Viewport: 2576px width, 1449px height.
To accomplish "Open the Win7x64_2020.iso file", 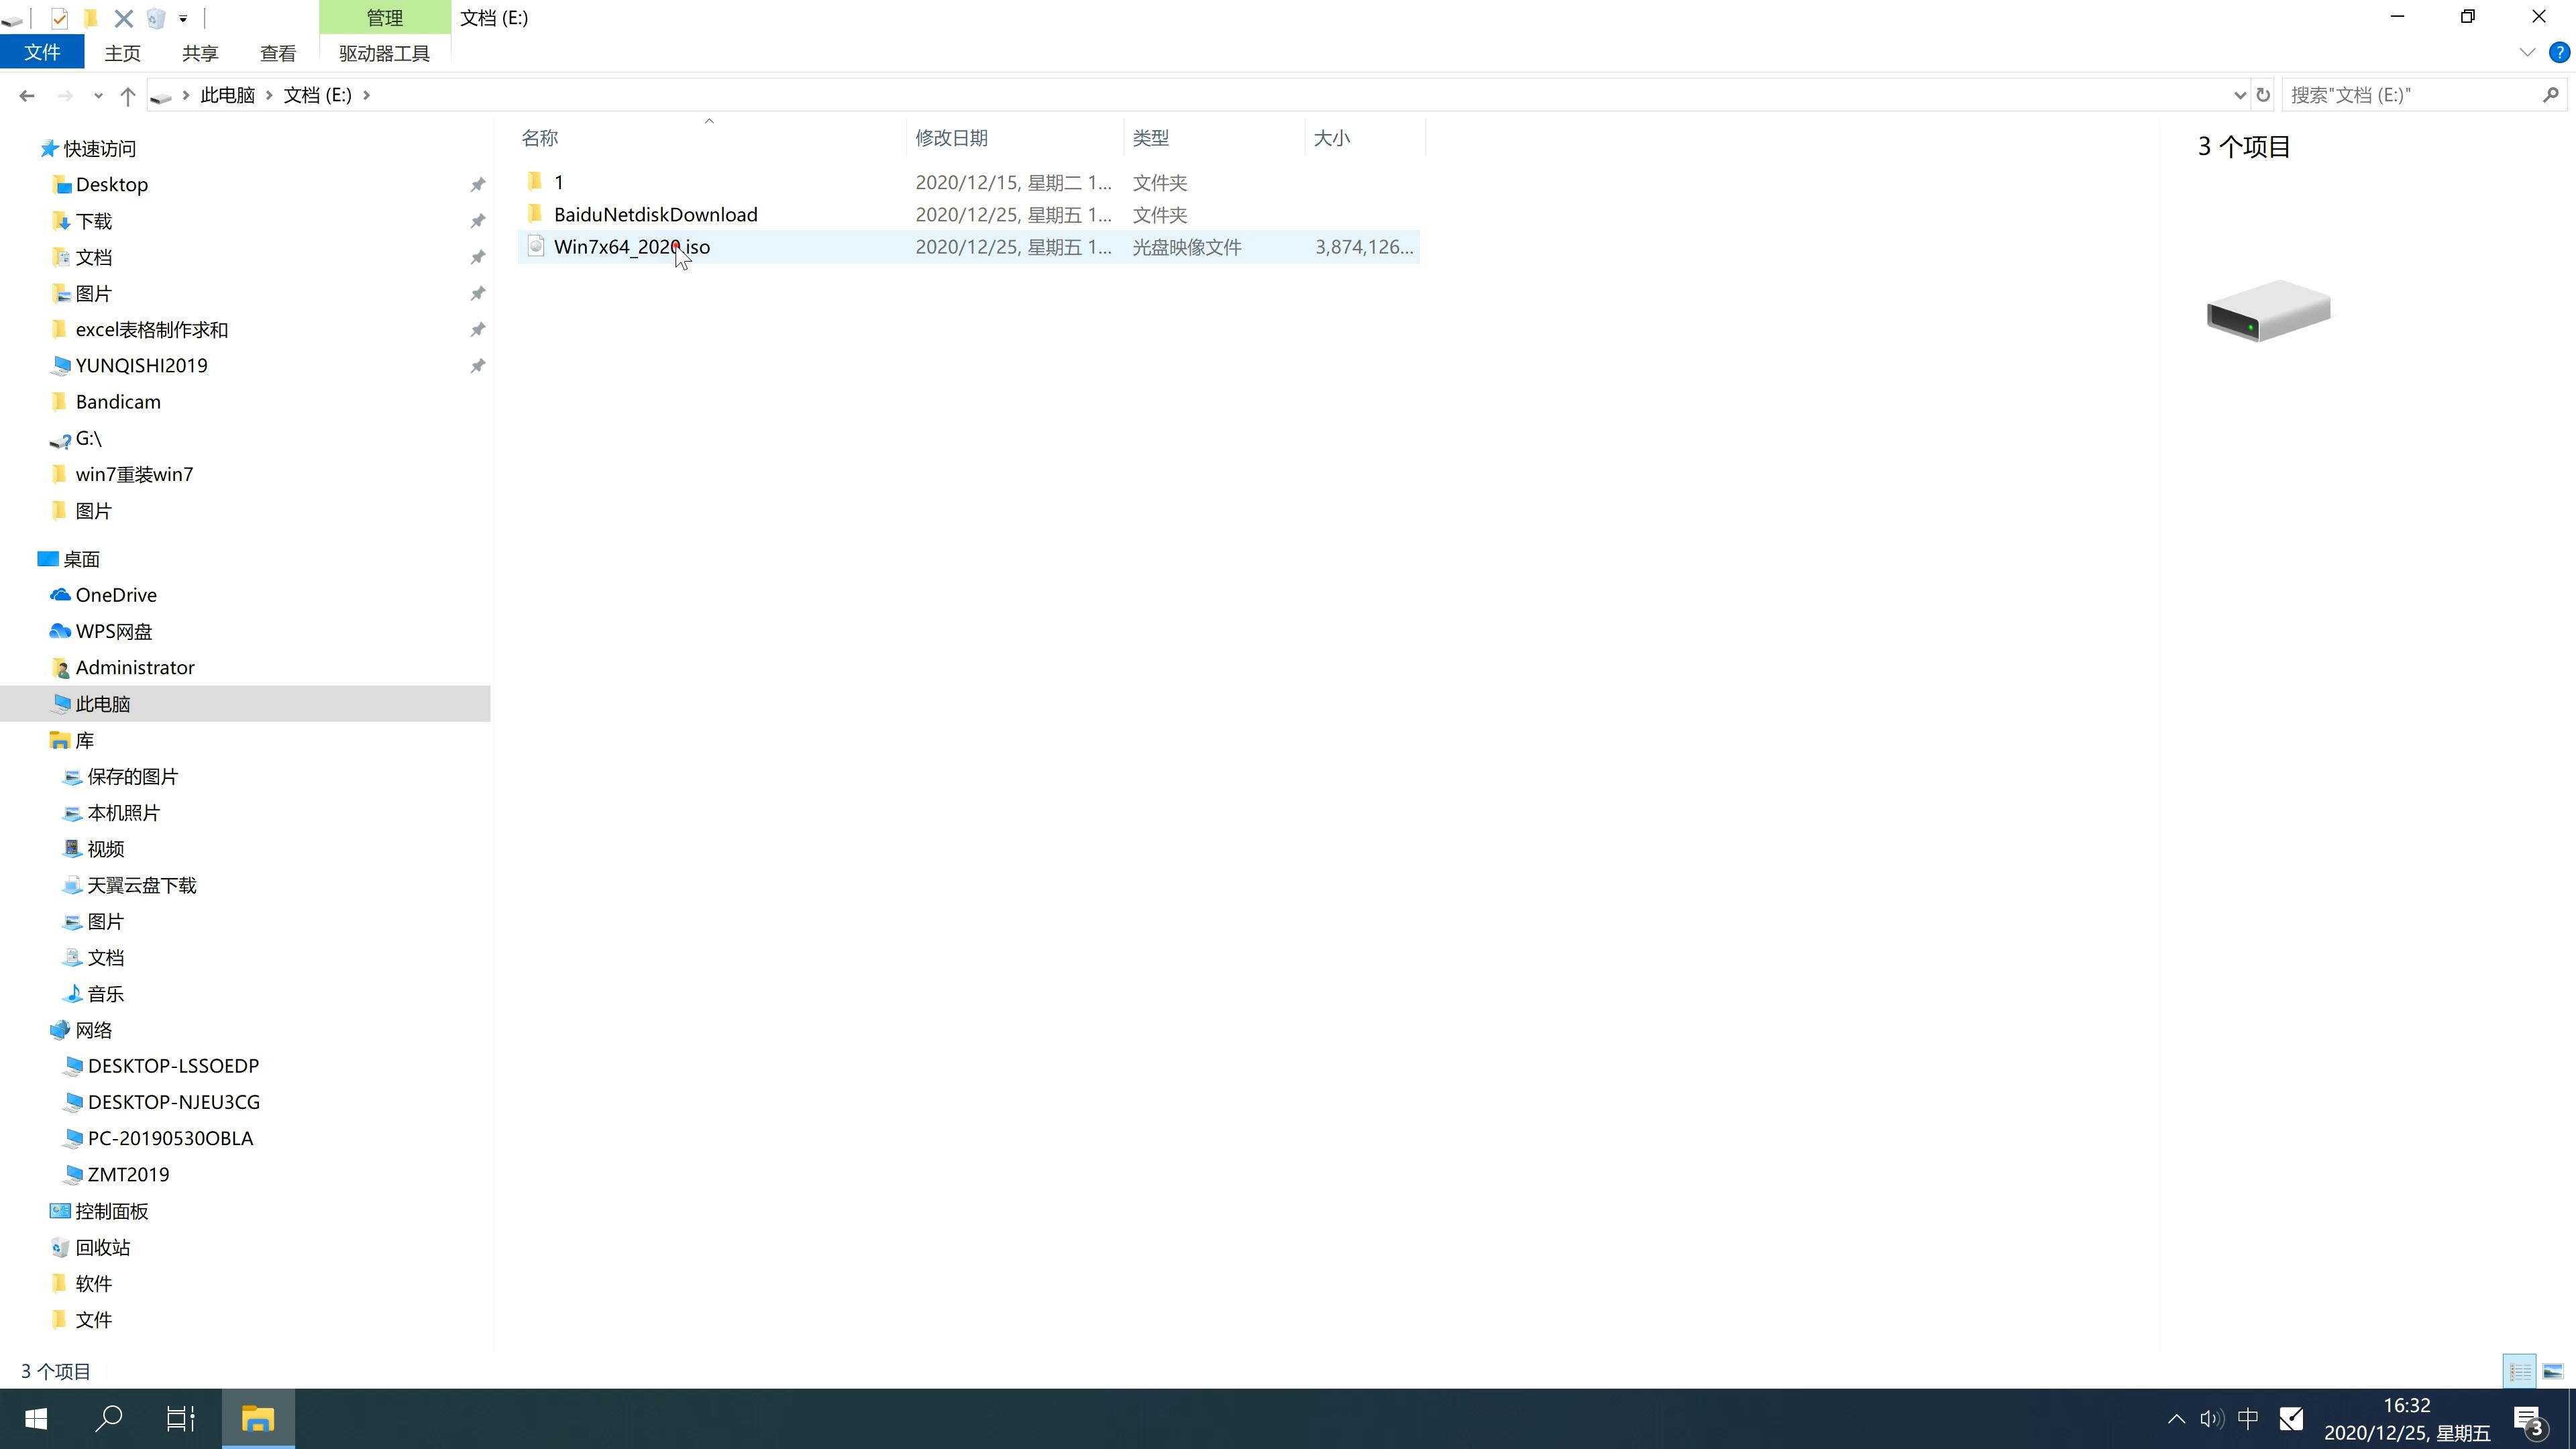I will point(632,246).
